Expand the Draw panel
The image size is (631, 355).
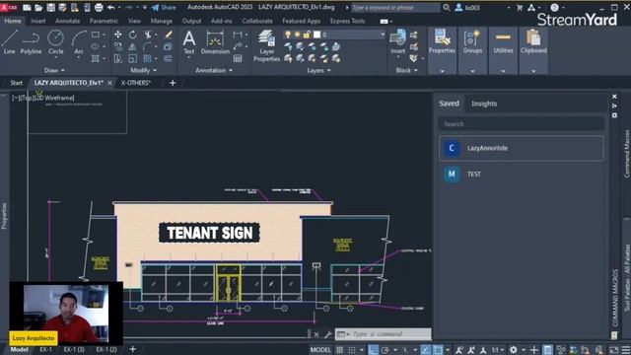(x=54, y=70)
